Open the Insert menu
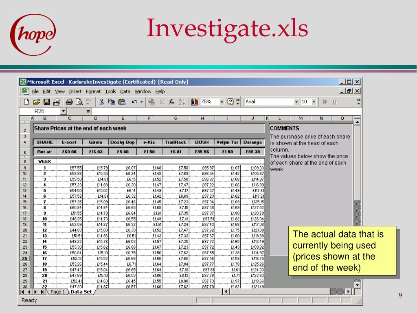Viewport: 417px width, 313px height. pyautogui.click(x=75, y=92)
